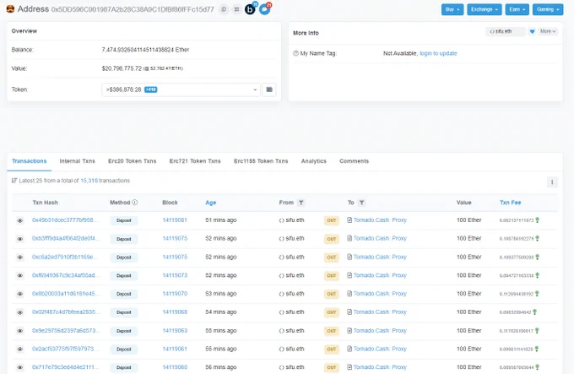Toggle eye preview for 0xb3fff9d4a4 transaction

(20, 239)
